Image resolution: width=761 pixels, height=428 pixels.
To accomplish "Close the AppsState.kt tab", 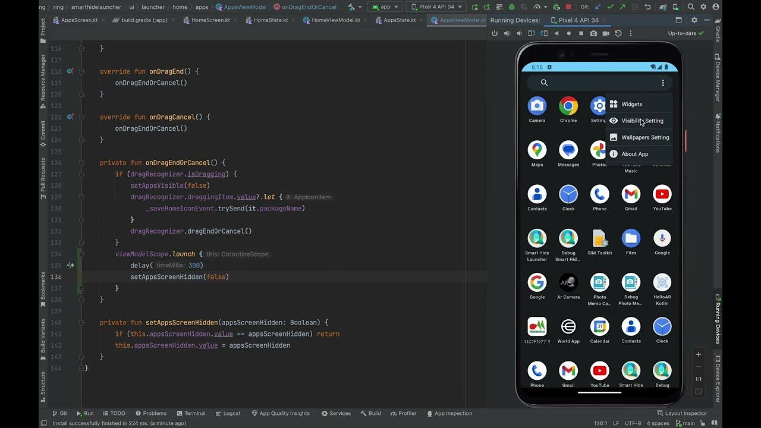I will [422, 20].
